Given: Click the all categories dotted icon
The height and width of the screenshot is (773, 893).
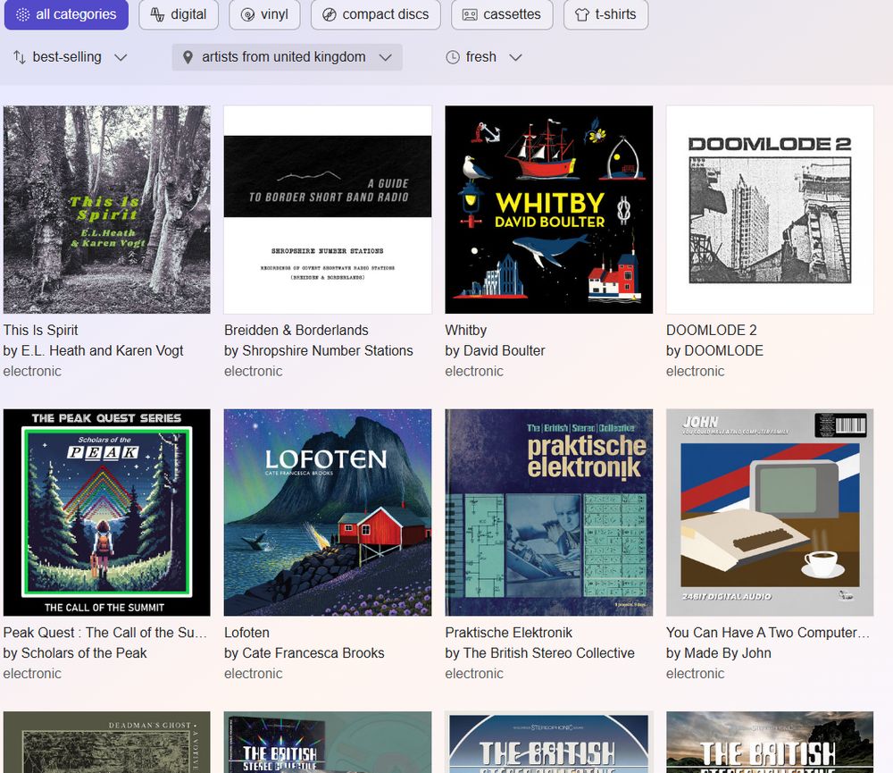Looking at the screenshot, I should tap(23, 15).
